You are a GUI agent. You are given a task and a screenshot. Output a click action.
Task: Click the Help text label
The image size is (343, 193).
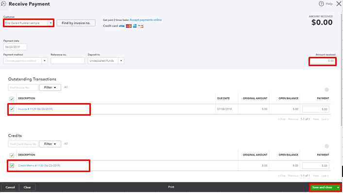(329, 4)
